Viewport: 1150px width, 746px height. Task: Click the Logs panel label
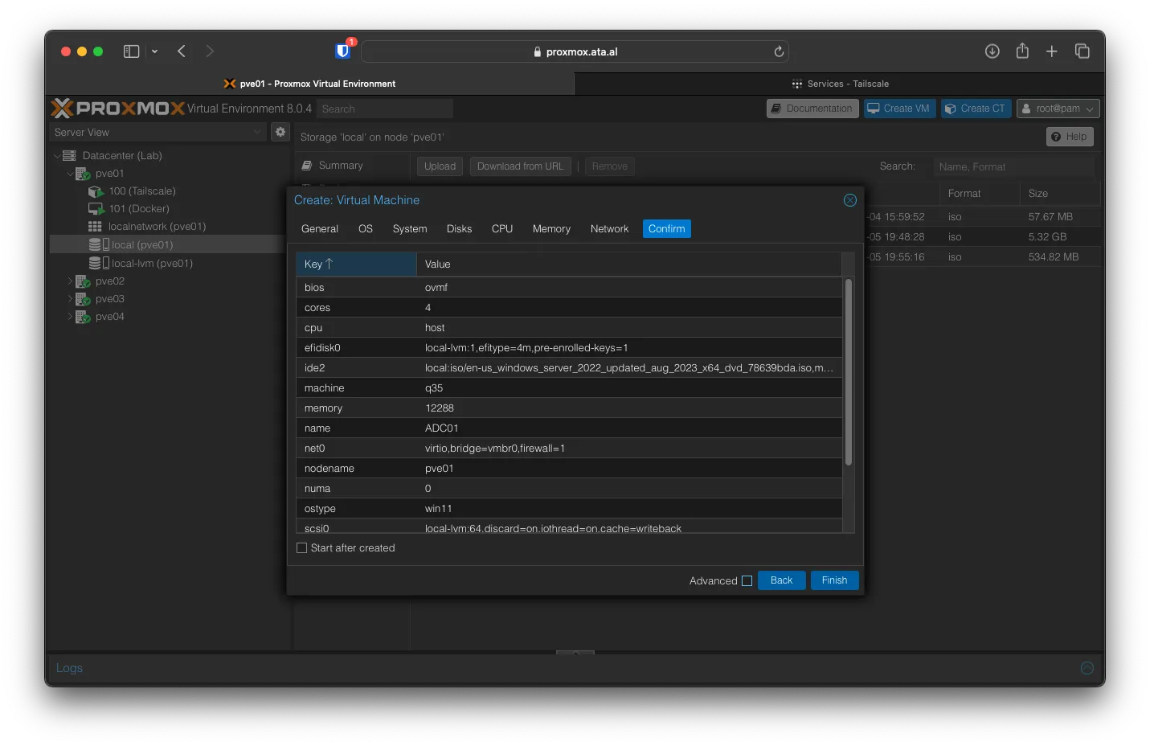(69, 668)
